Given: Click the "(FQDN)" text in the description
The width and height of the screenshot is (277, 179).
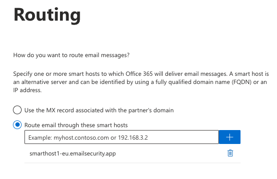Looking at the screenshot, I should [x=241, y=82].
